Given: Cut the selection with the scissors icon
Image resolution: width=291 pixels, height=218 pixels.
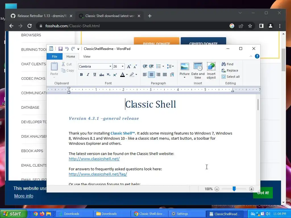Looking at the screenshot, I should (66, 64).
